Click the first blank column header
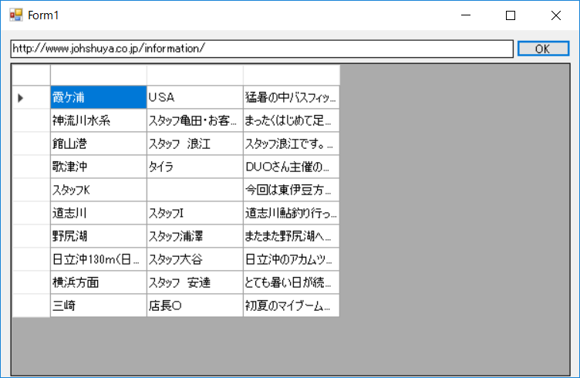Image resolution: width=580 pixels, height=378 pixels. pyautogui.click(x=99, y=75)
